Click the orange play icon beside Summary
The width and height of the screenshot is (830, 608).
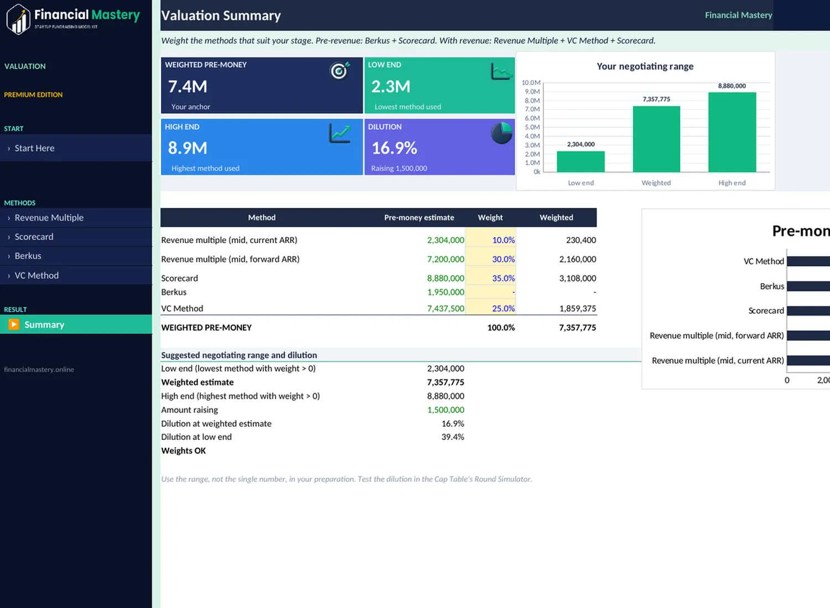tap(14, 324)
